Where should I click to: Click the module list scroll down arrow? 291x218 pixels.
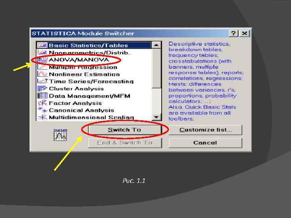click(156, 117)
